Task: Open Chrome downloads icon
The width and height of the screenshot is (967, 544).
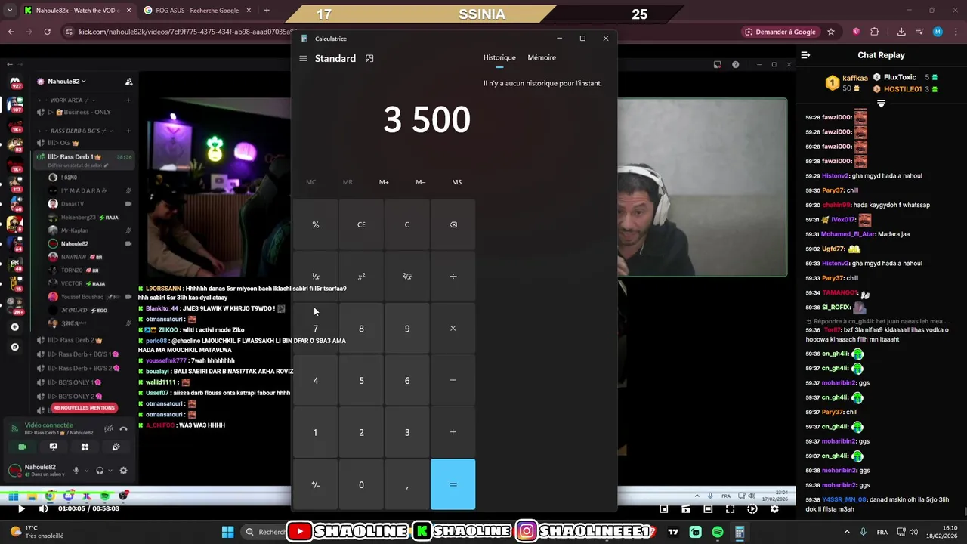Action: pyautogui.click(x=901, y=32)
